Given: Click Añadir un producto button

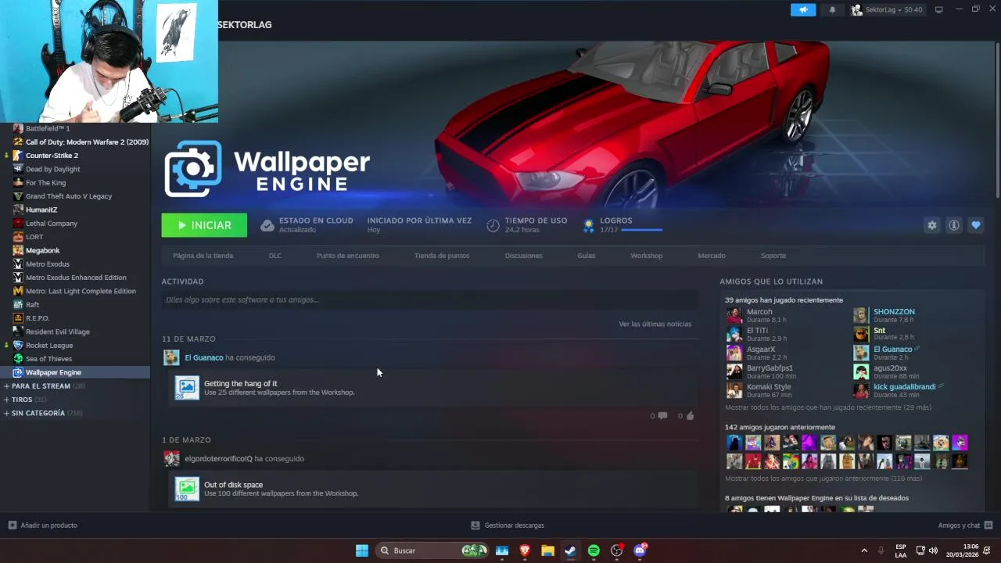Looking at the screenshot, I should pyautogui.click(x=43, y=525).
